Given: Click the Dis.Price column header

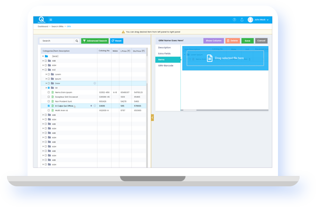Looking at the screenshot, I should tap(139, 51).
